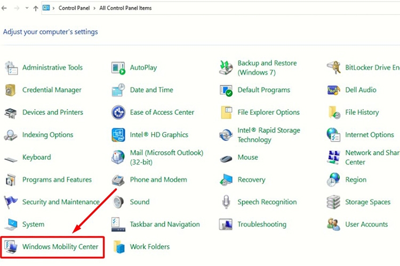Open the Ease of Access Center link
The image size is (400, 266).
point(162,112)
